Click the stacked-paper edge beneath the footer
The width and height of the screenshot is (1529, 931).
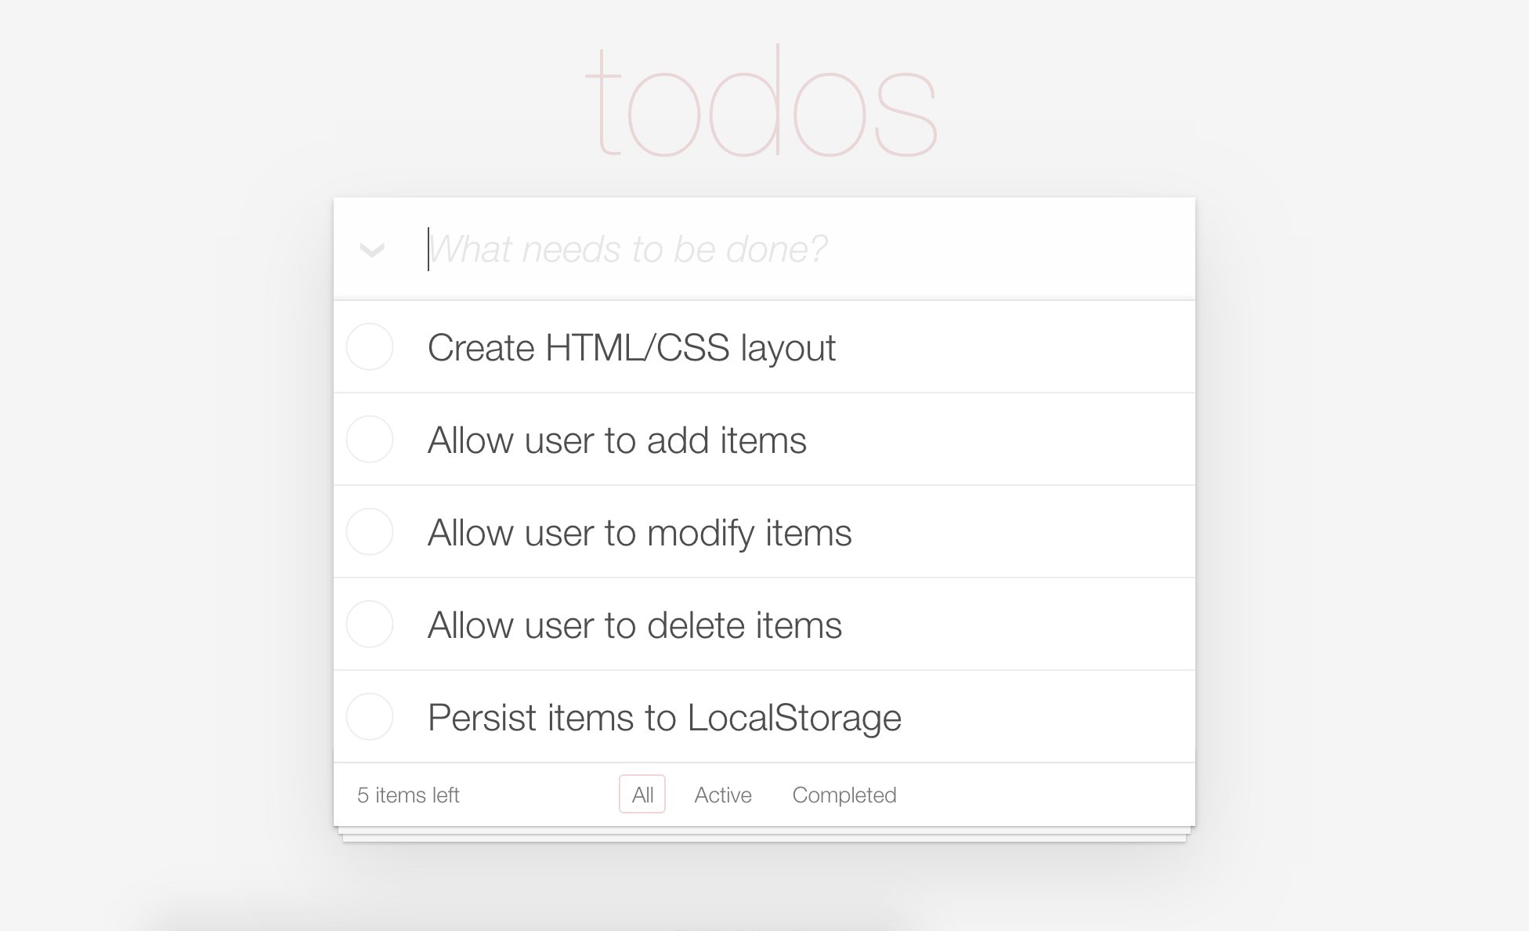coord(764,835)
